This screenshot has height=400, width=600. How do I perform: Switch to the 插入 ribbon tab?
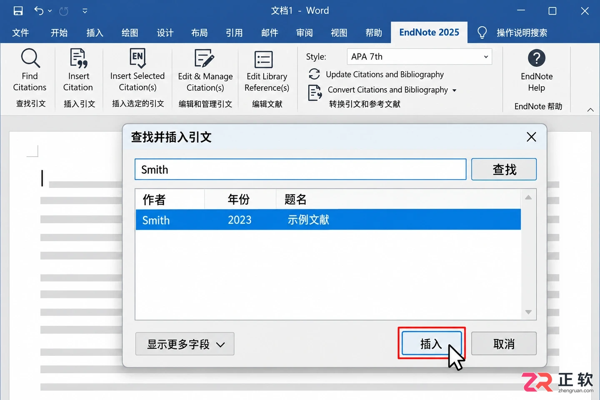(95, 33)
